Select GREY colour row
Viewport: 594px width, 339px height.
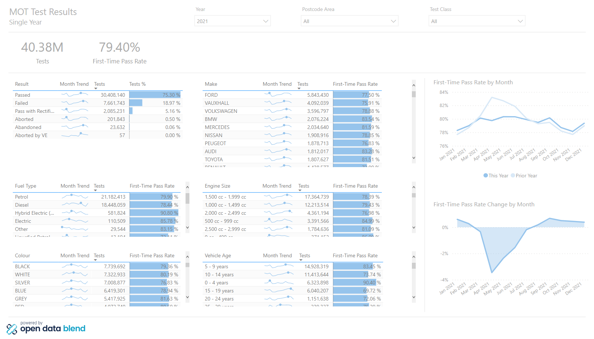tap(96, 299)
